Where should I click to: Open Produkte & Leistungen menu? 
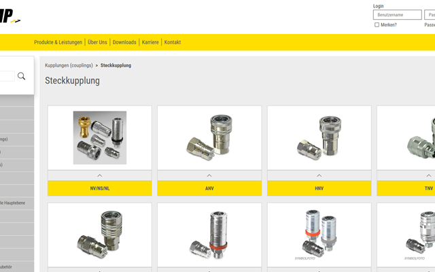pos(58,42)
